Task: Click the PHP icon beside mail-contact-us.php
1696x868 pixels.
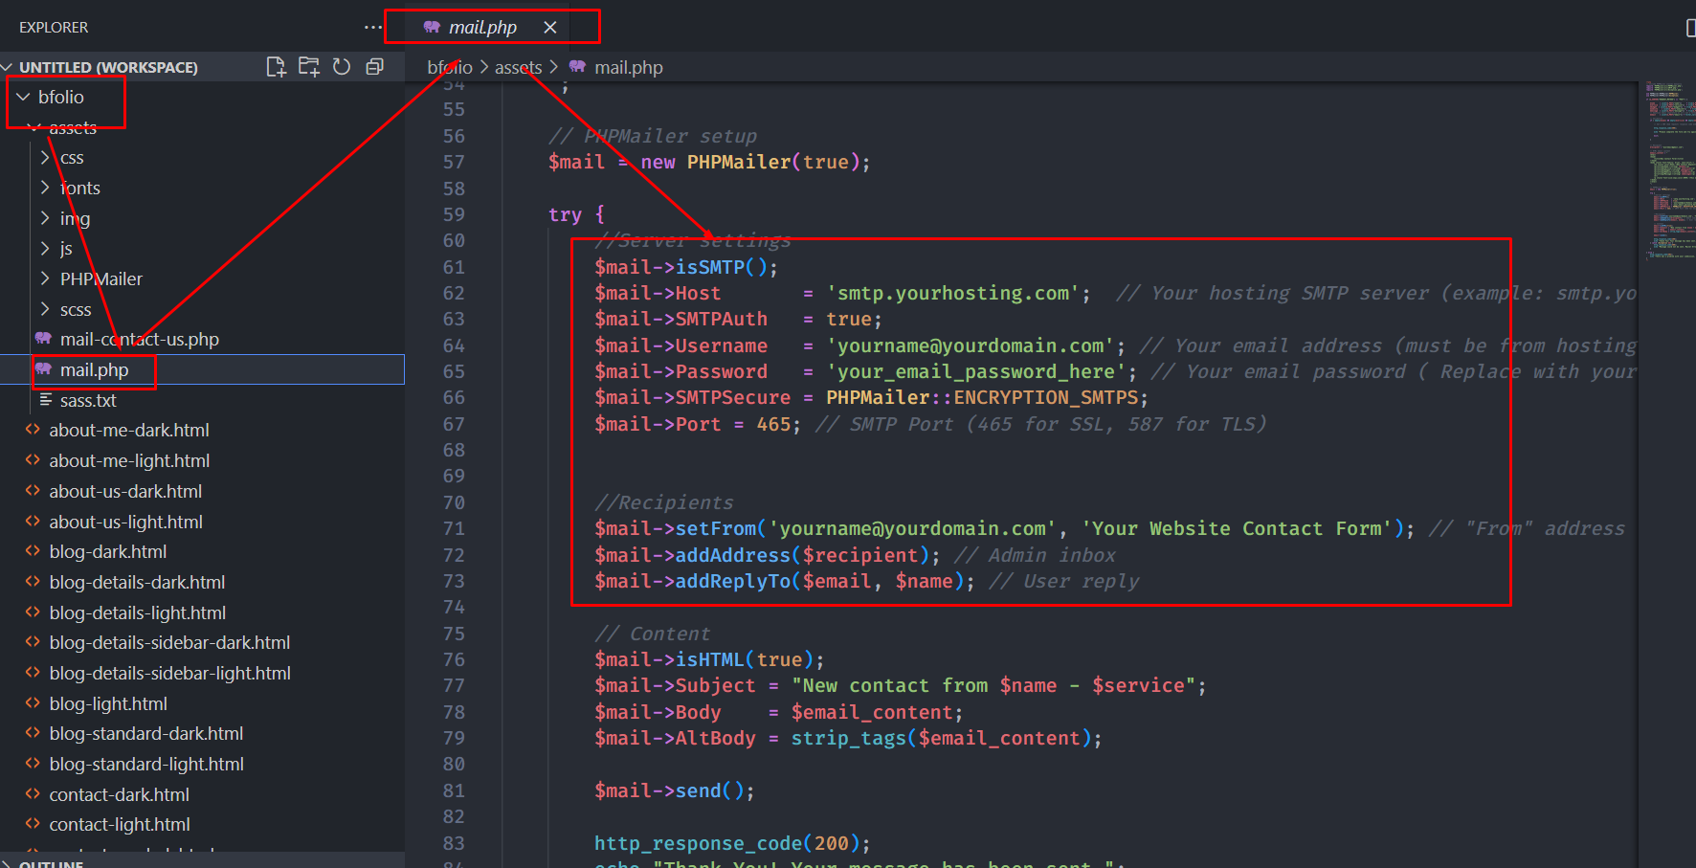Action: (43, 339)
